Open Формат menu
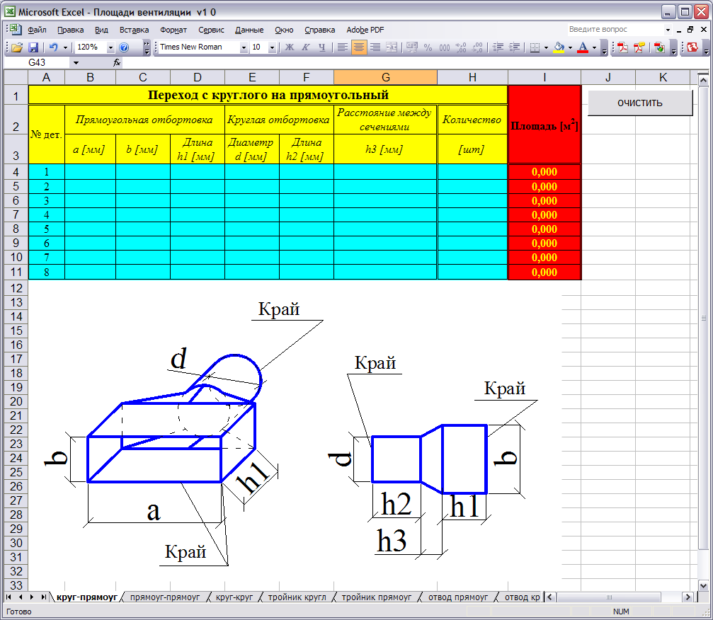The height and width of the screenshot is (620, 713). pos(173,30)
